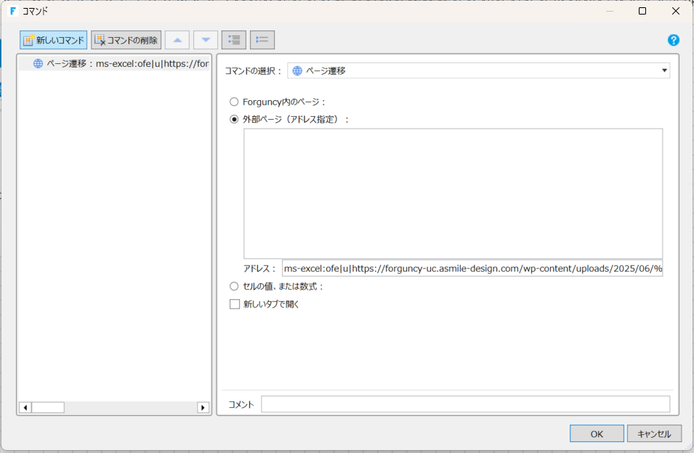The height and width of the screenshot is (453, 694).
Task: Enable the 新しいタブで開く checkbox
Action: [235, 304]
